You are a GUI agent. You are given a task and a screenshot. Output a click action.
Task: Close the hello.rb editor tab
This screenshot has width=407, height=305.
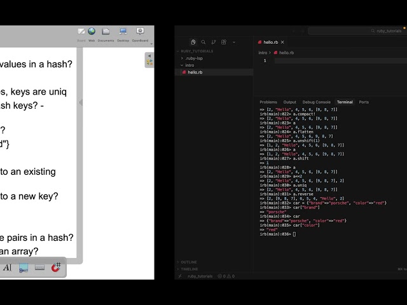282,42
